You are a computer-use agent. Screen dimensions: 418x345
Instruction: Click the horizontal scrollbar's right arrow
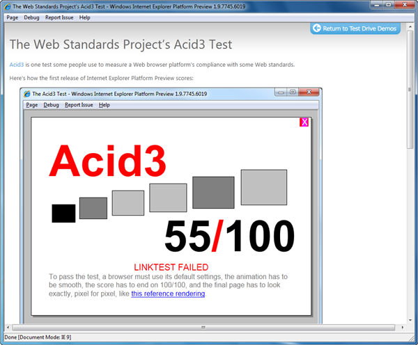click(401, 326)
